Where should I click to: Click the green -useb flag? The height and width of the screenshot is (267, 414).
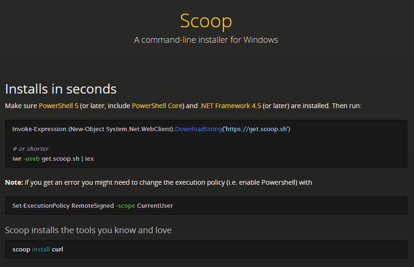pos(32,158)
